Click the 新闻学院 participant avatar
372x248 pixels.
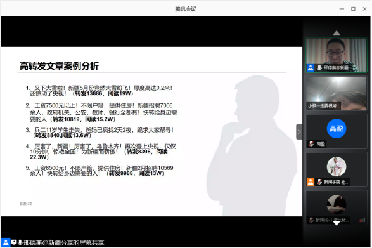tap(336, 167)
